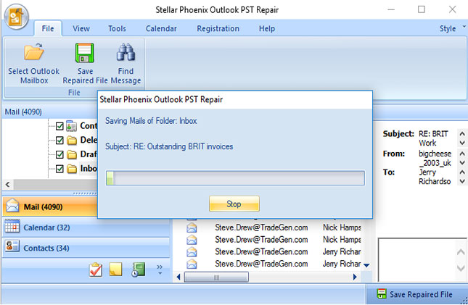Expand navigation pane options chevron
This screenshot has height=305, width=468.
click(x=160, y=270)
